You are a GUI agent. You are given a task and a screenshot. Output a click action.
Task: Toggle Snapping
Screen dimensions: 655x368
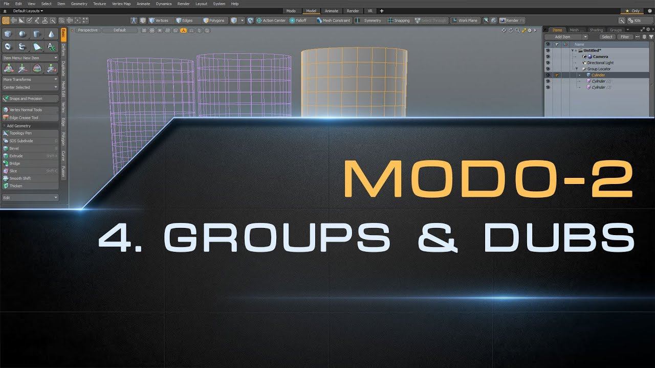[x=399, y=20]
